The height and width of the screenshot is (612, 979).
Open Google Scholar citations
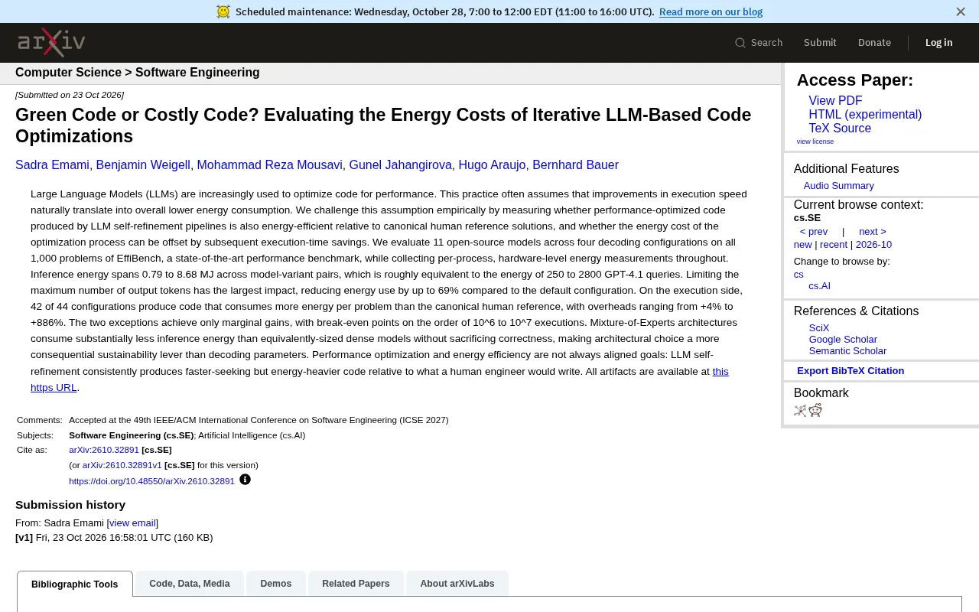point(843,340)
